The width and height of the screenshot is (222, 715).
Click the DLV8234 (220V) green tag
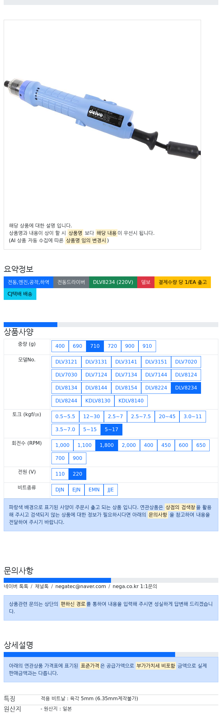tap(113, 282)
